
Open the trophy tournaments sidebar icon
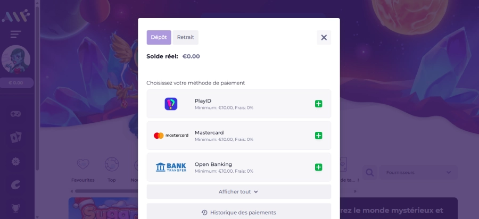click(15, 208)
